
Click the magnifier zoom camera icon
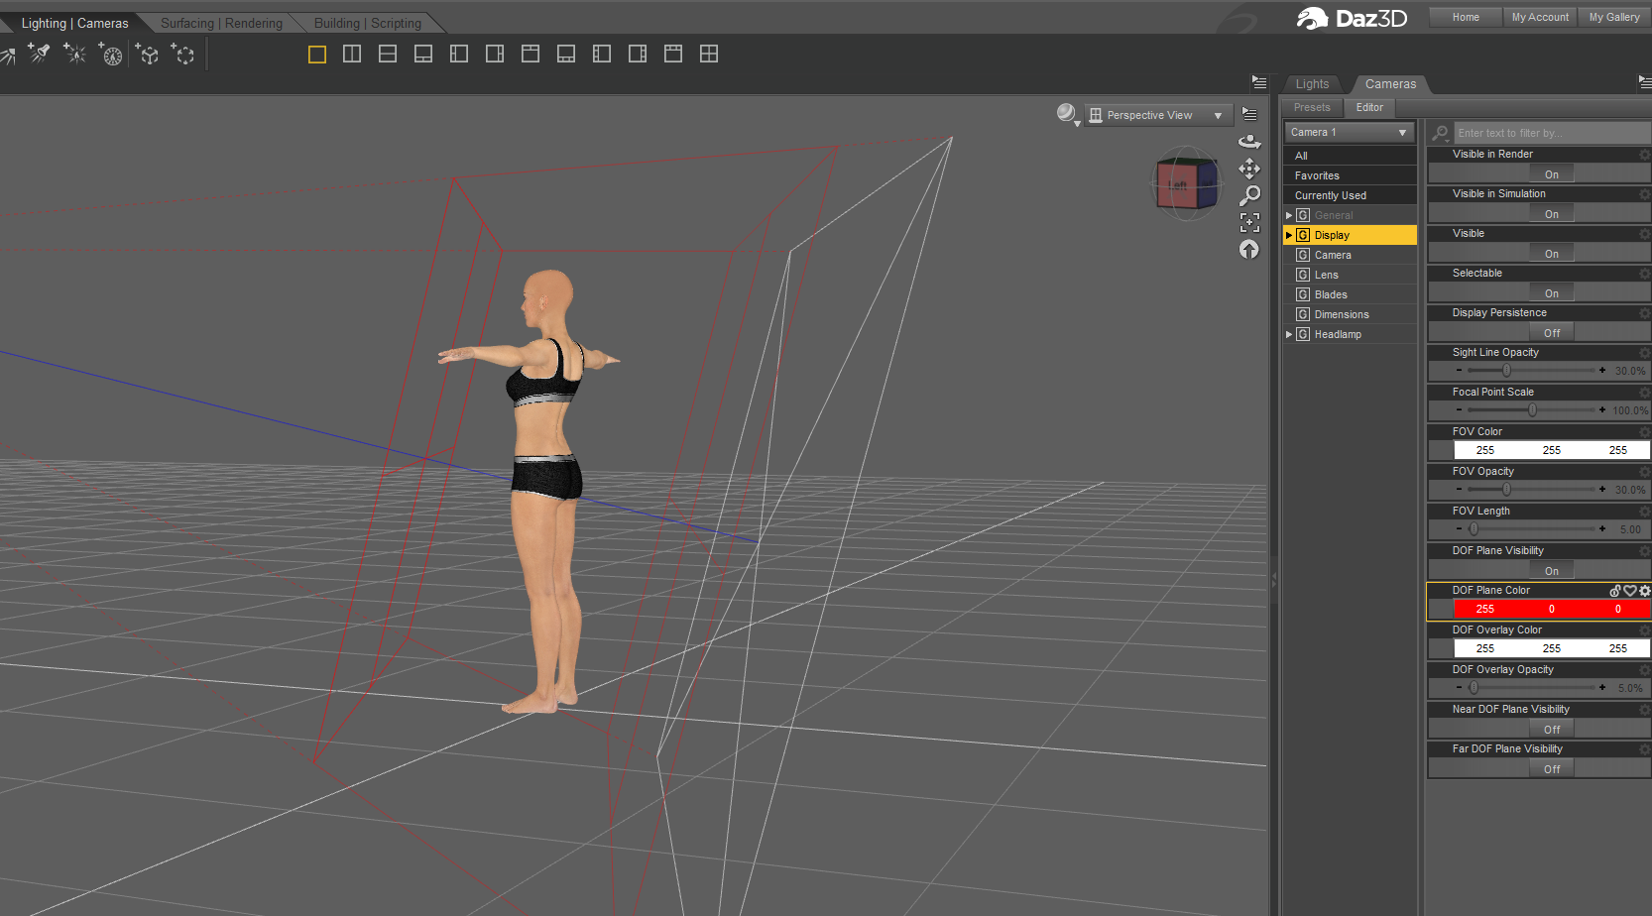click(x=1249, y=195)
